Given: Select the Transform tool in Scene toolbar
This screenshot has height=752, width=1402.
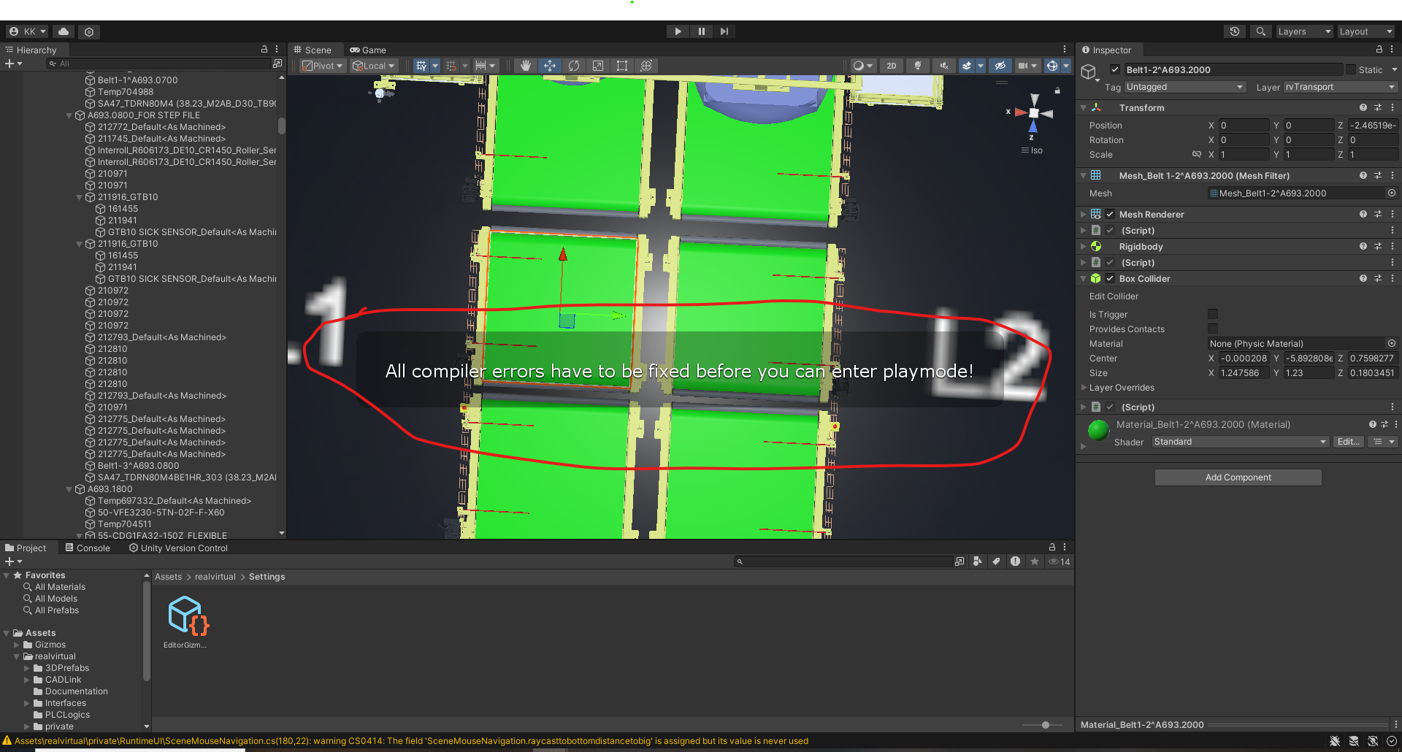Looking at the screenshot, I should 646,66.
